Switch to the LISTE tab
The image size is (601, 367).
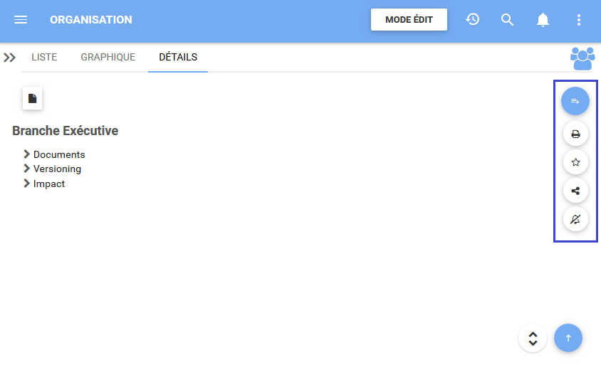click(x=44, y=57)
